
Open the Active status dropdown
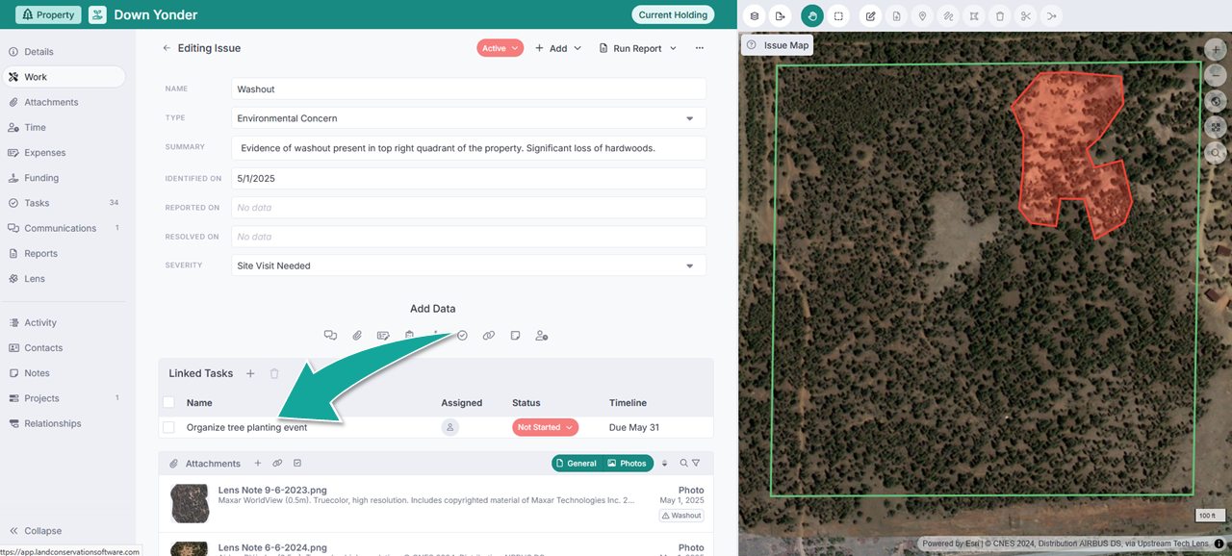tap(500, 48)
